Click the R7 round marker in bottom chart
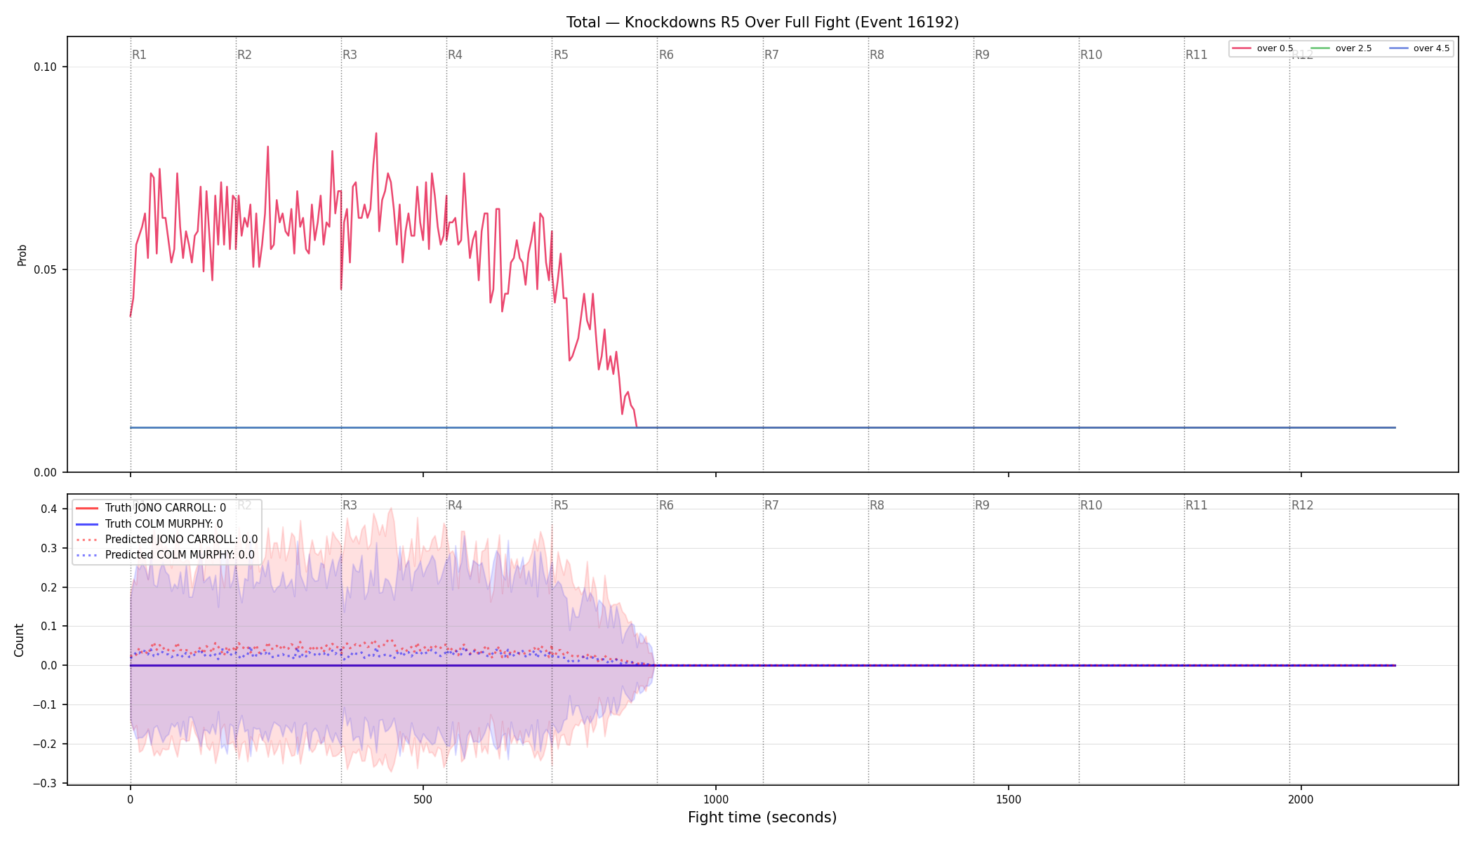Viewport: 1474px width, 842px height. point(771,505)
